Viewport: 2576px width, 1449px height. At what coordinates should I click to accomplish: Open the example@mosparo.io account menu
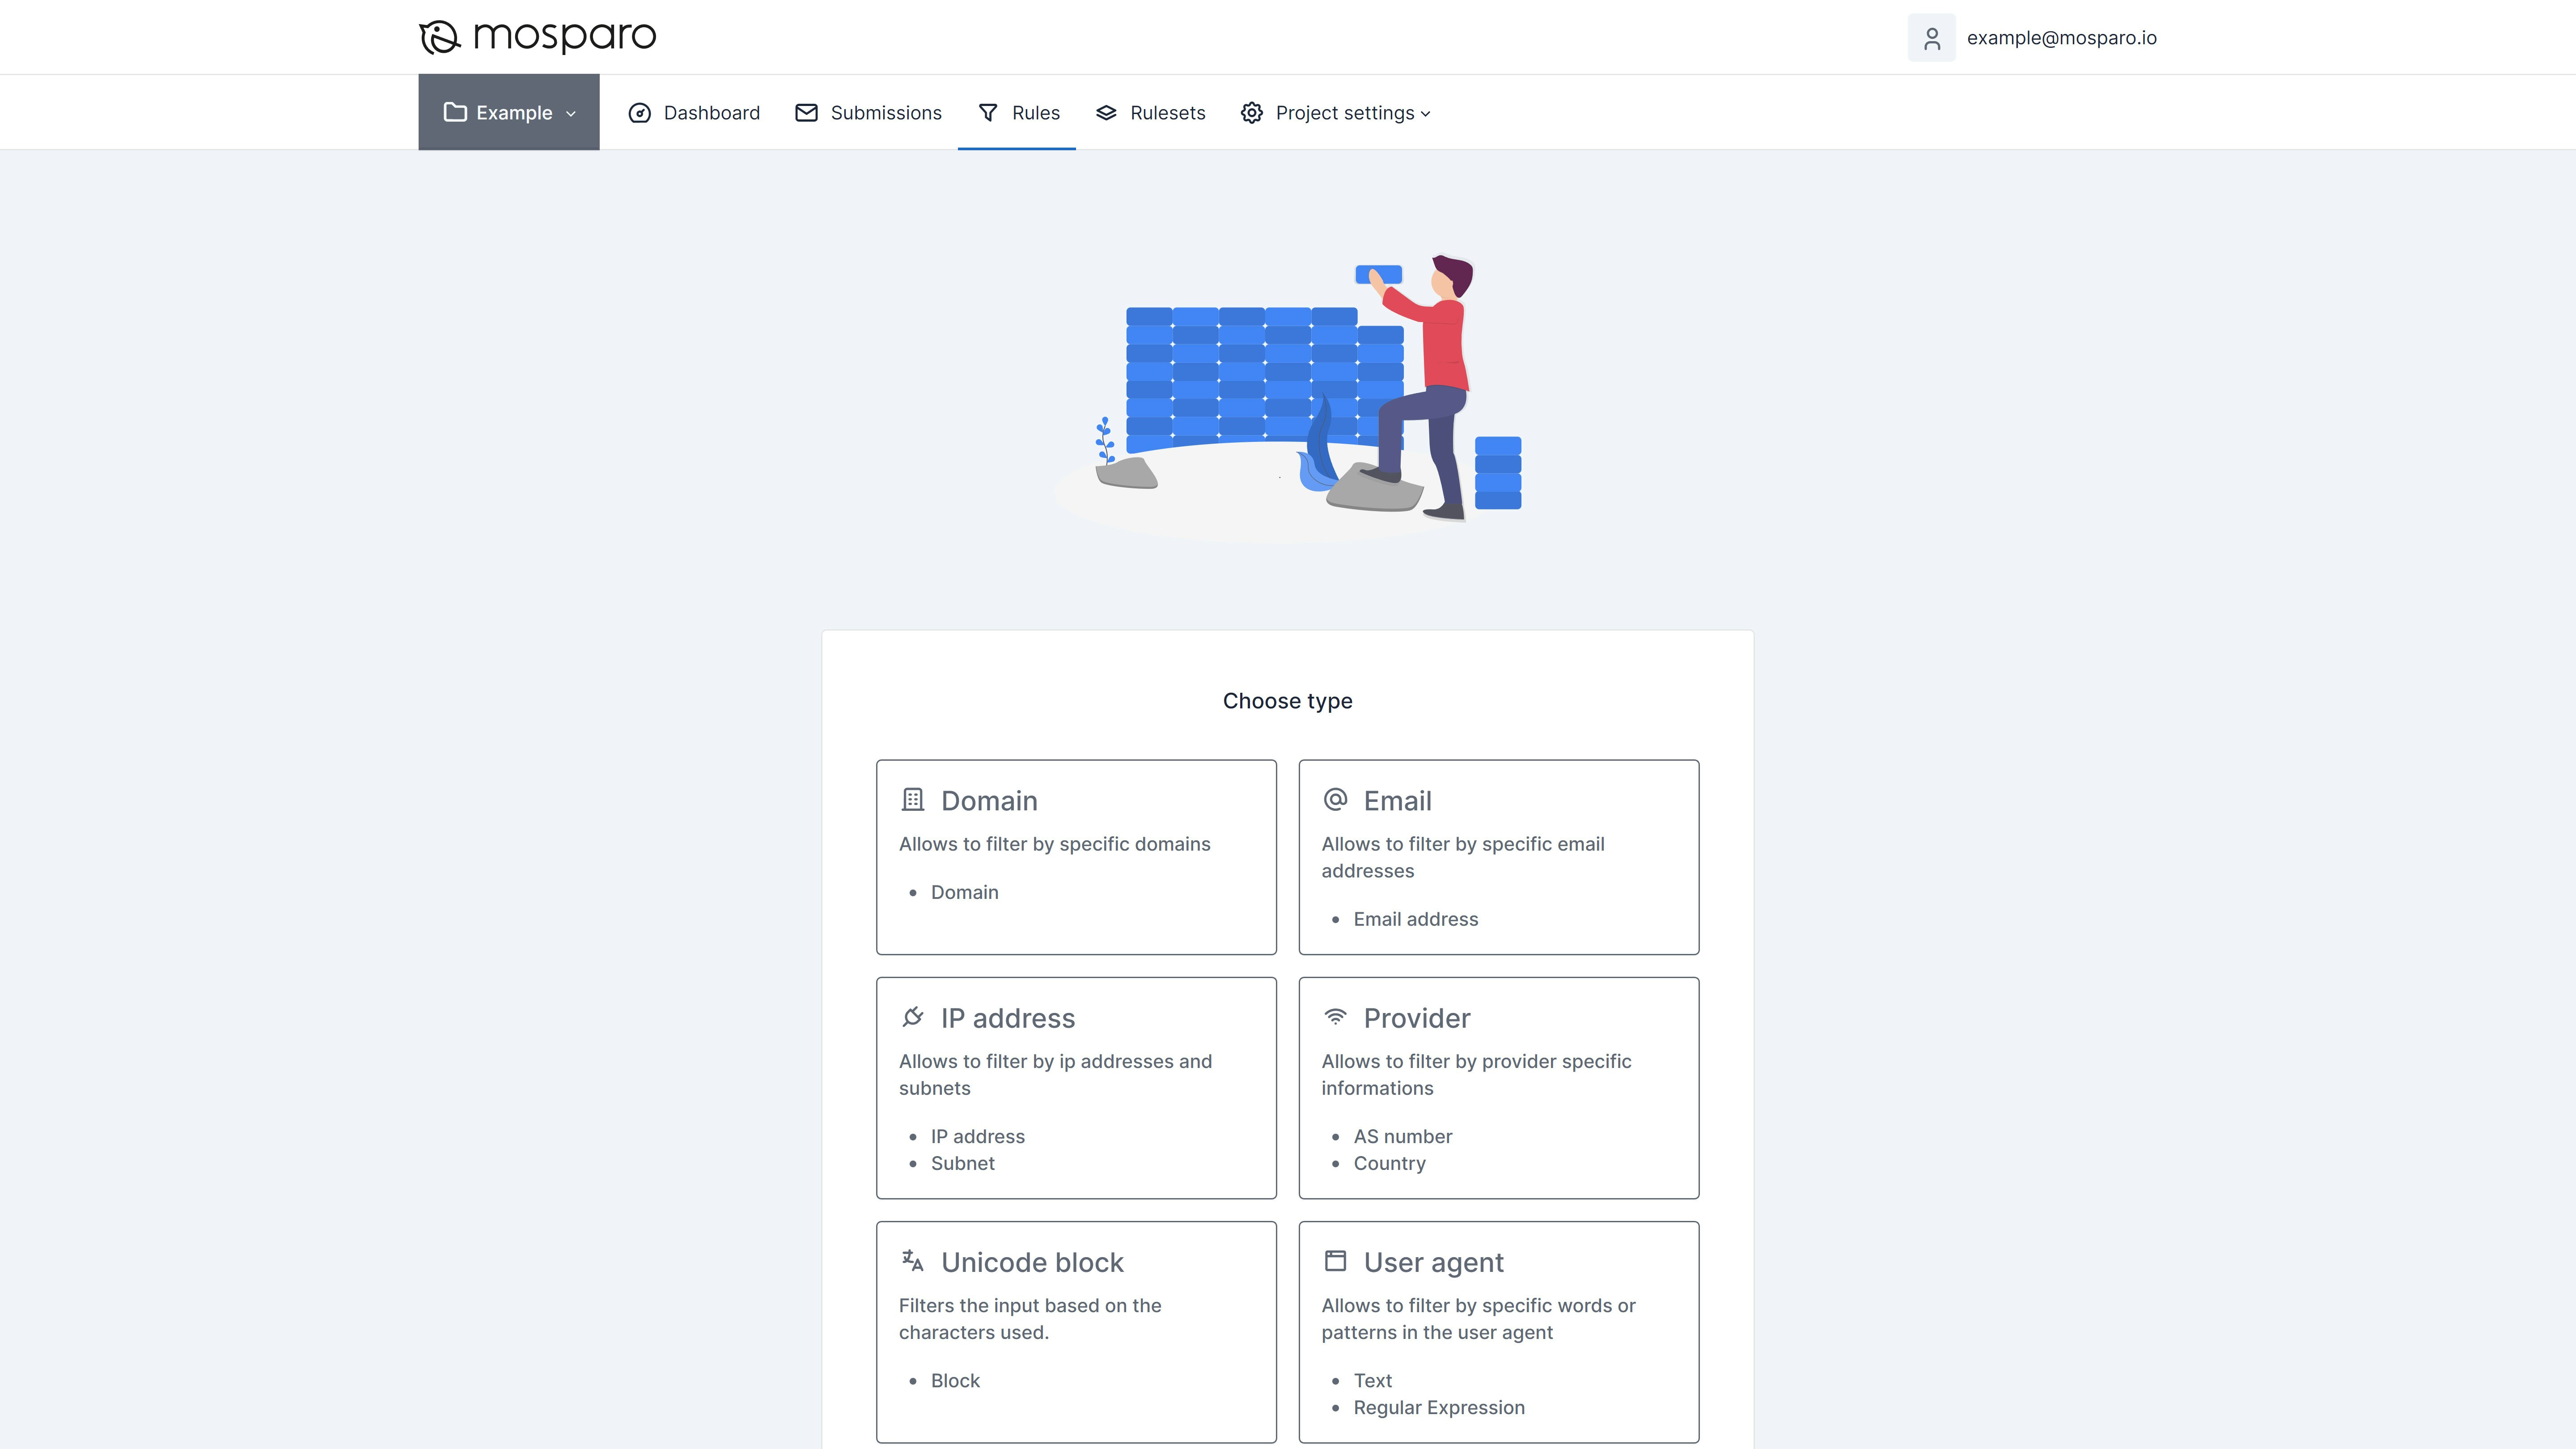[x=2033, y=38]
